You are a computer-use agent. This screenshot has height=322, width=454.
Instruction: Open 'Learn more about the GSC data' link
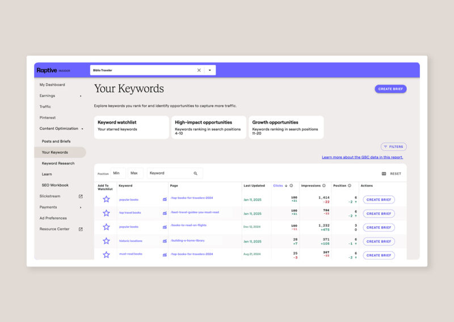(362, 157)
